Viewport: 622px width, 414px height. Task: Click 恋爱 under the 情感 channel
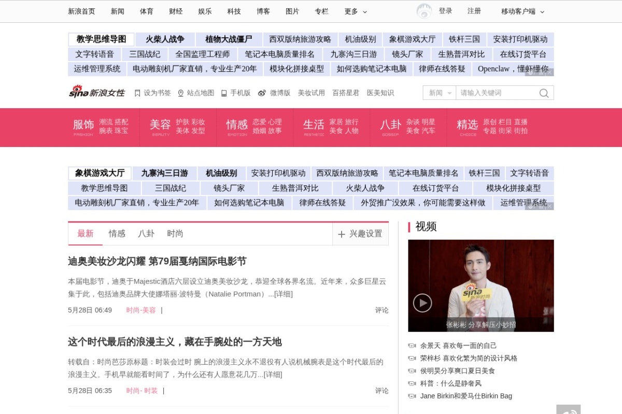259,122
